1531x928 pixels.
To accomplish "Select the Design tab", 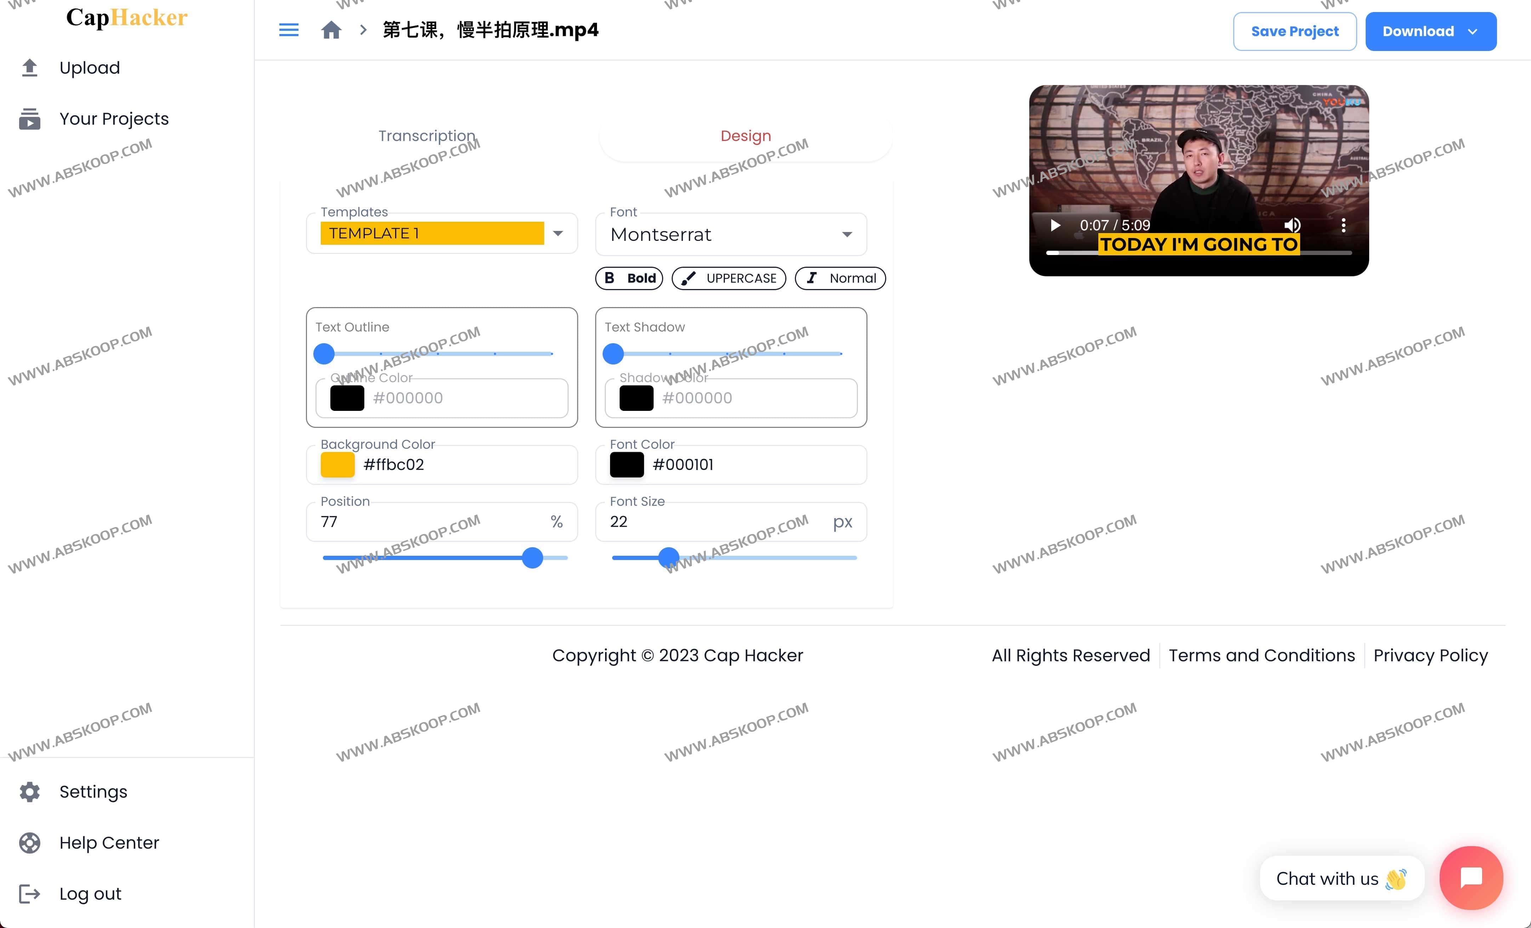I will (745, 136).
